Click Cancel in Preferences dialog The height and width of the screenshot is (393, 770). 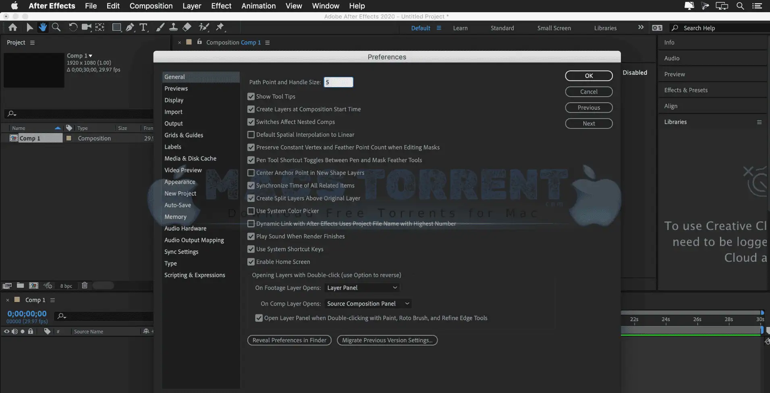589,92
